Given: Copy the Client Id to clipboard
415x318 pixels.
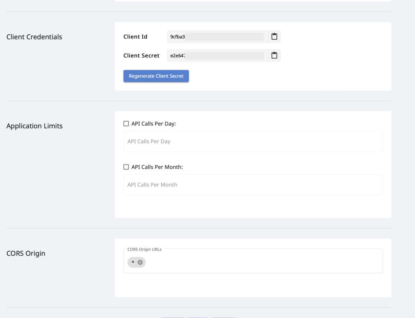Looking at the screenshot, I should coord(274,37).
